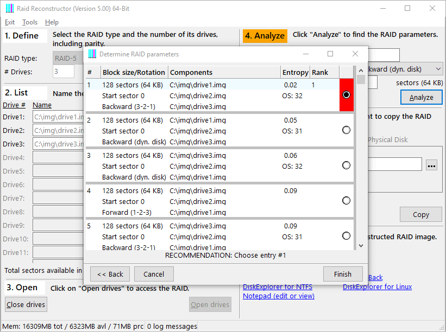Screen dimensions: 446x332
Task: Click the Determine RAID parameters dialog icon
Action: (x=92, y=54)
